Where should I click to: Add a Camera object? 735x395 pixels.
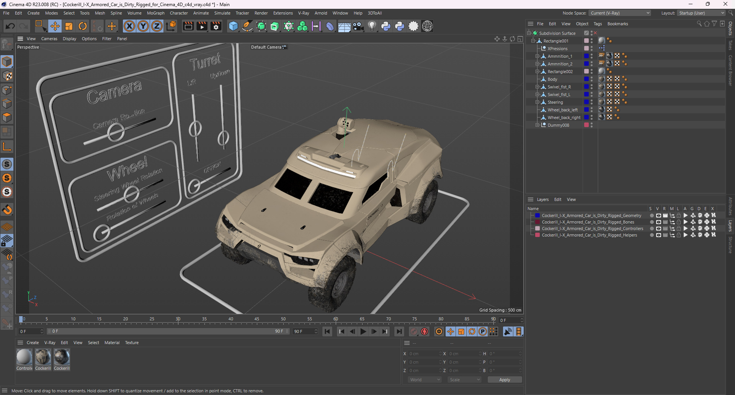(358, 26)
